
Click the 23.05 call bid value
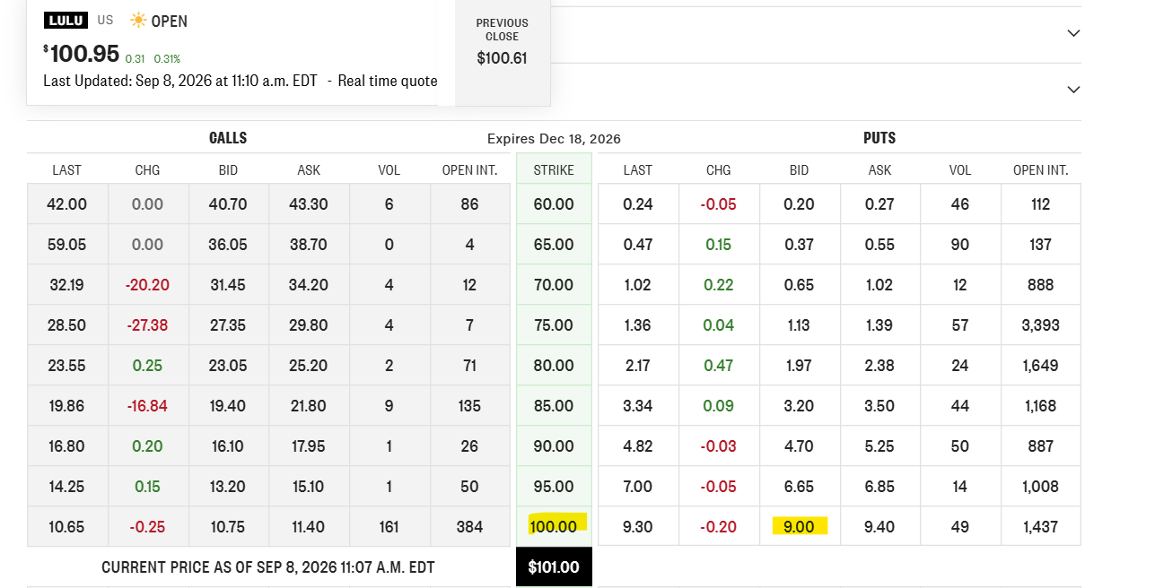pos(228,366)
